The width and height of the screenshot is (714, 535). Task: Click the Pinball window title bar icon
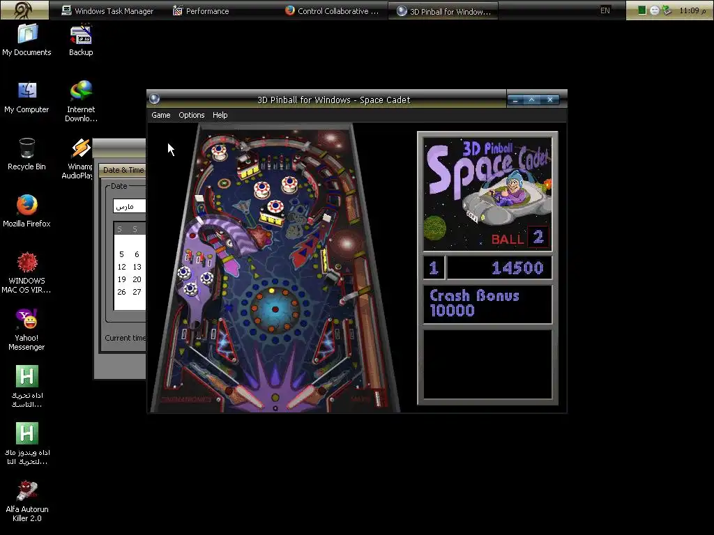[155, 99]
